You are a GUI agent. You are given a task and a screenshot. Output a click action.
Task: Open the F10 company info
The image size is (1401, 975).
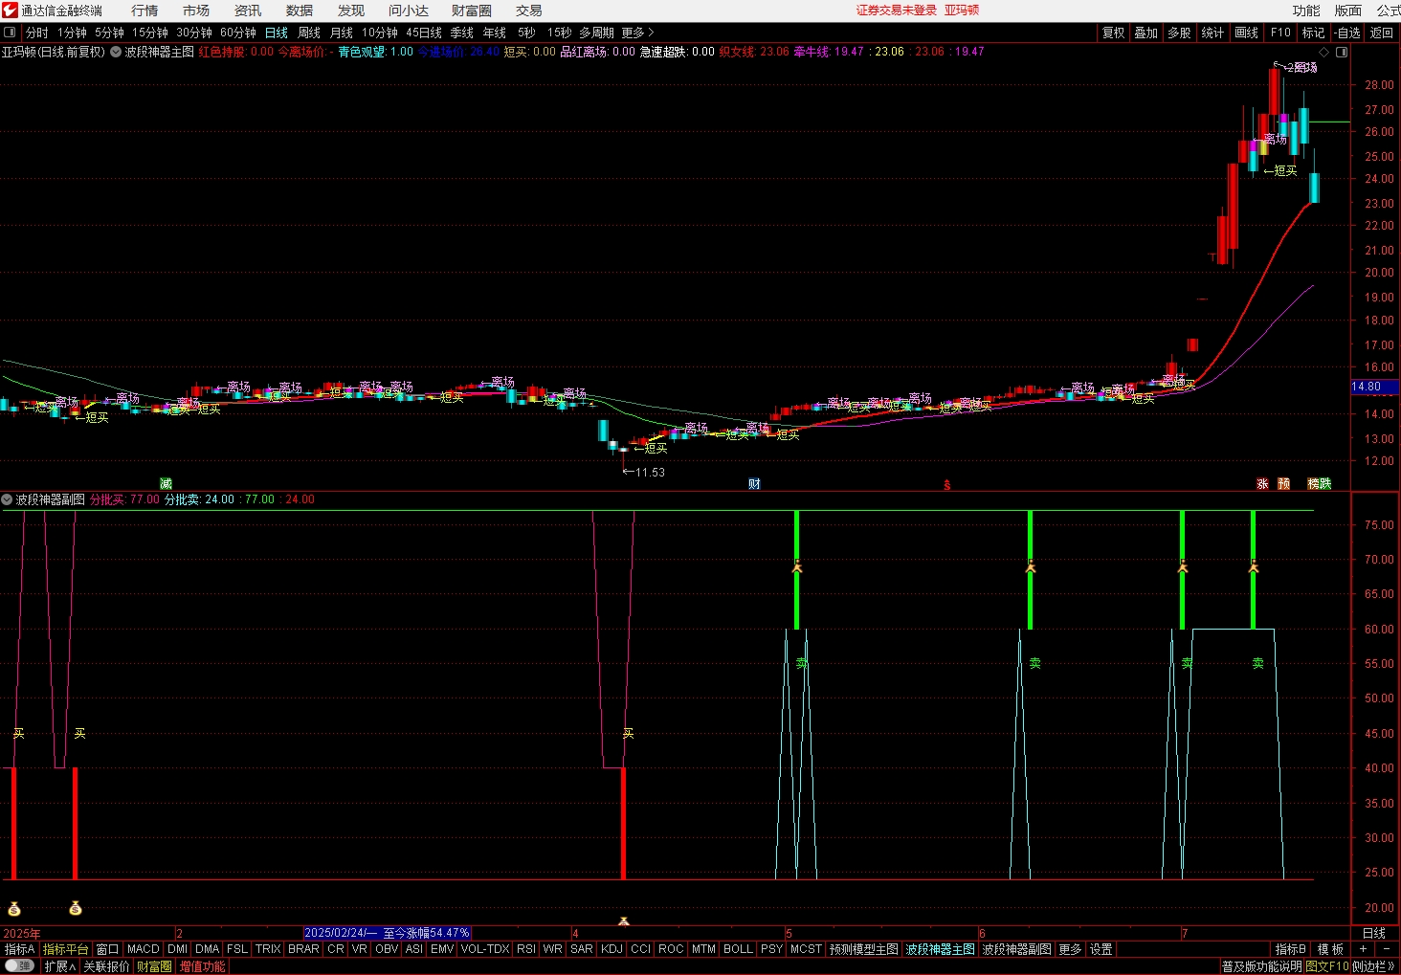click(1280, 33)
